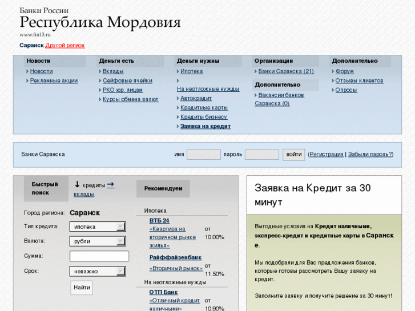
Task: Go to Банки Саранска (21) link
Action: click(286, 71)
